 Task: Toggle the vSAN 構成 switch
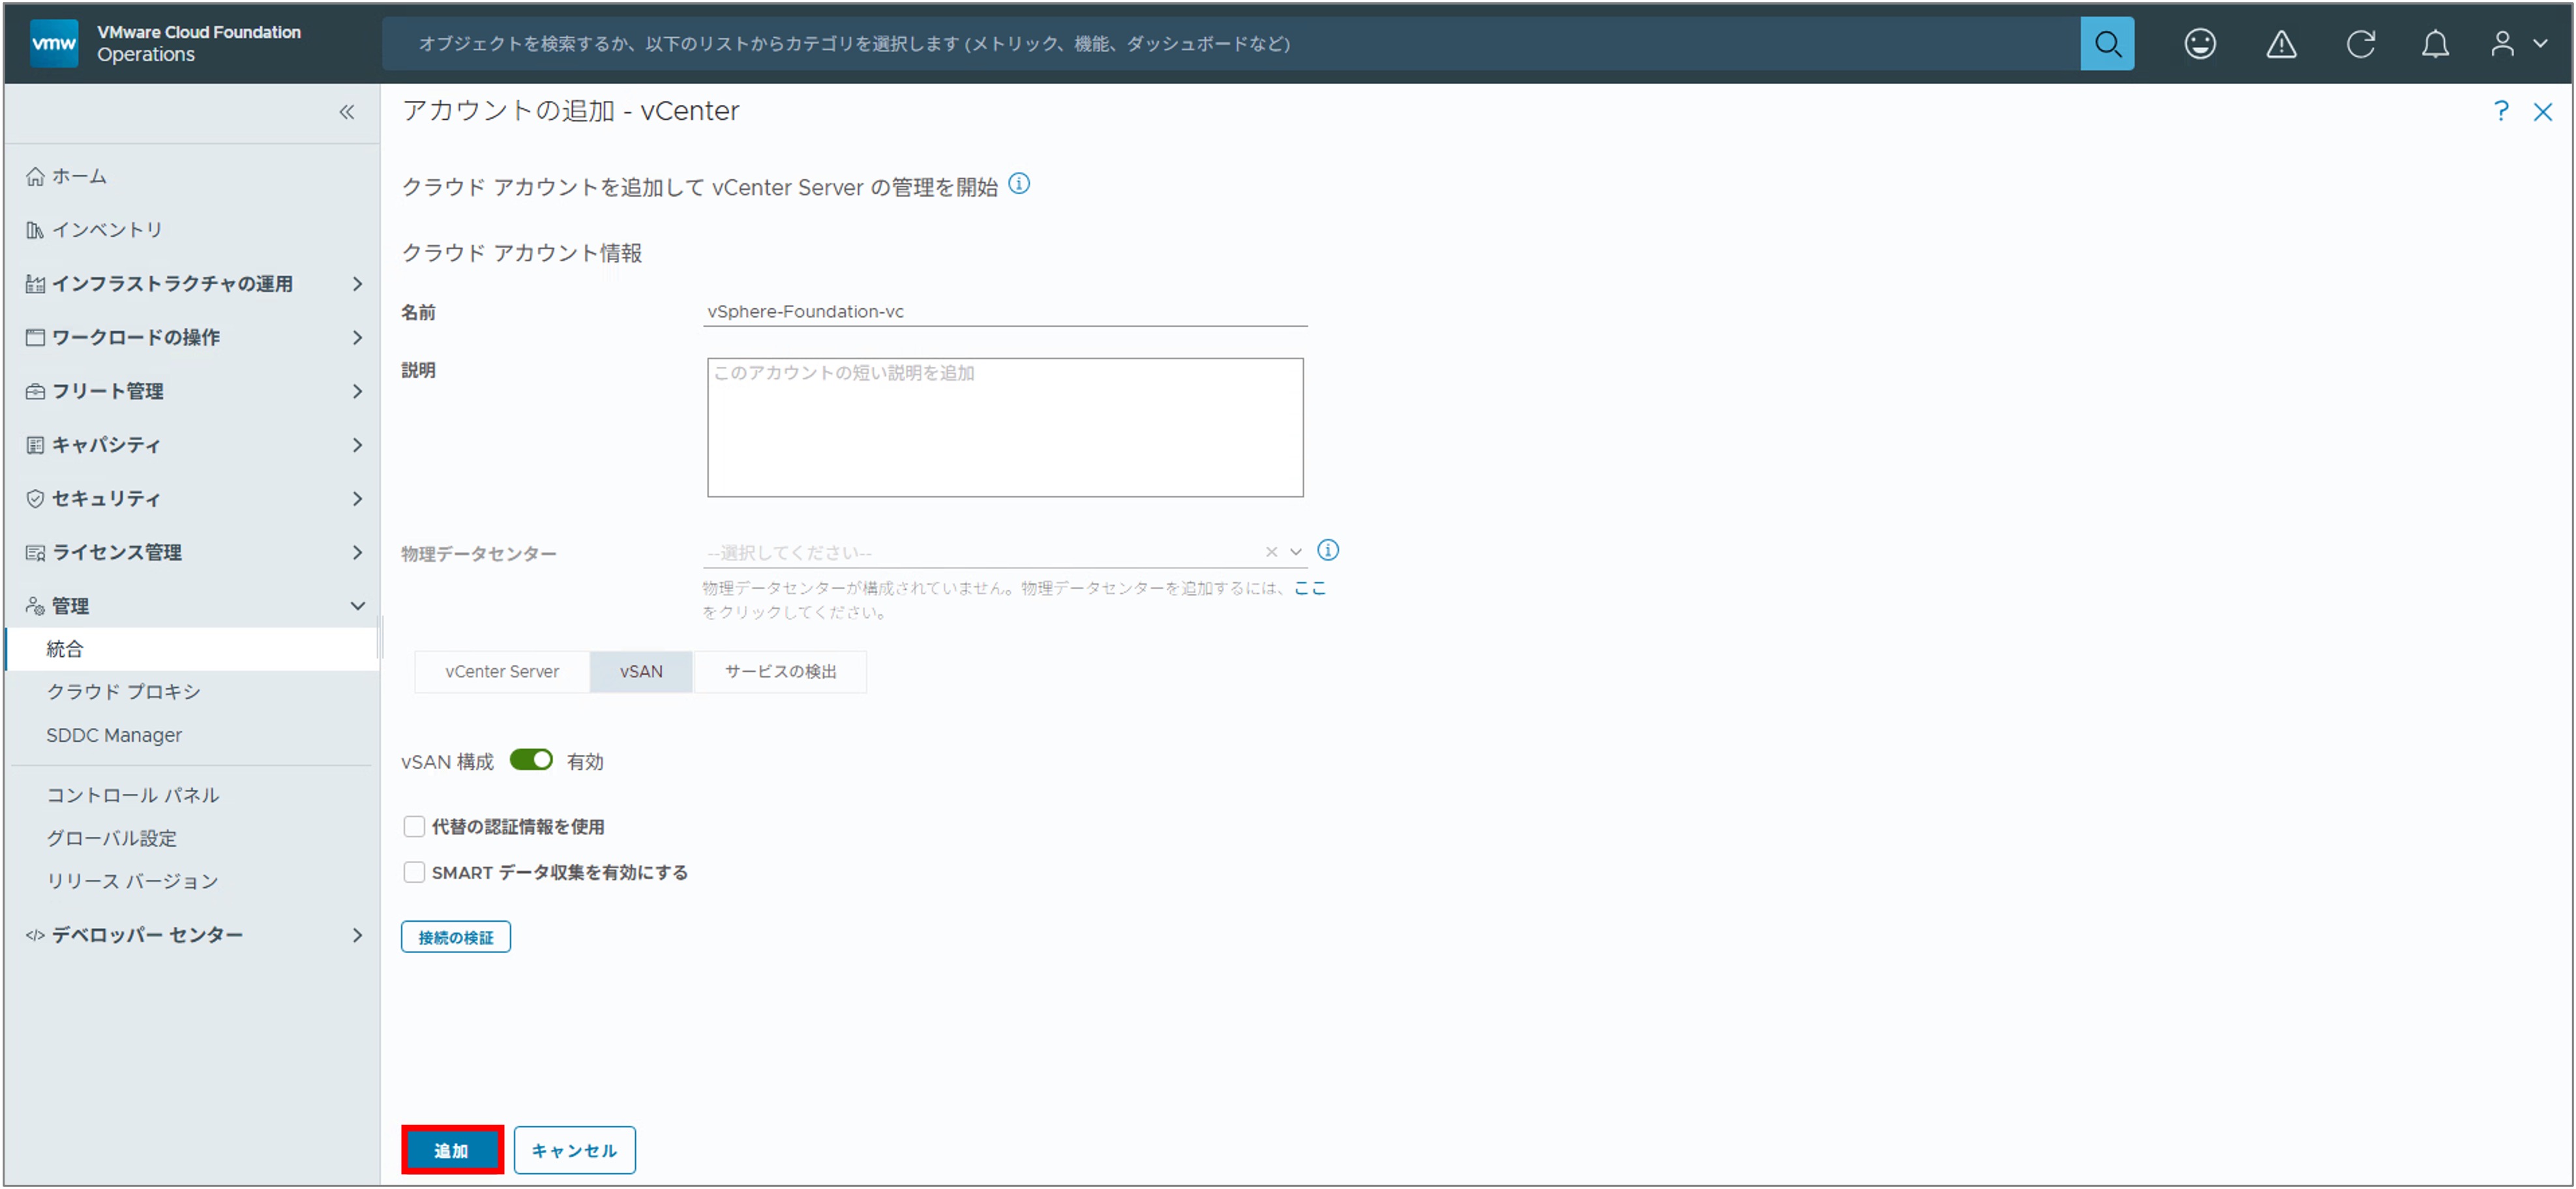[x=531, y=760]
